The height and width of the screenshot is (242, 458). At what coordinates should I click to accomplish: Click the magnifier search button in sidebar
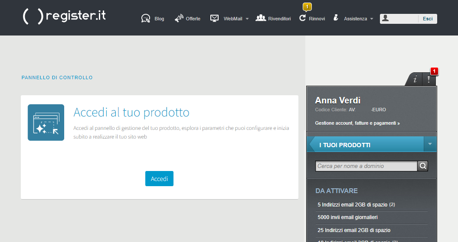click(422, 166)
